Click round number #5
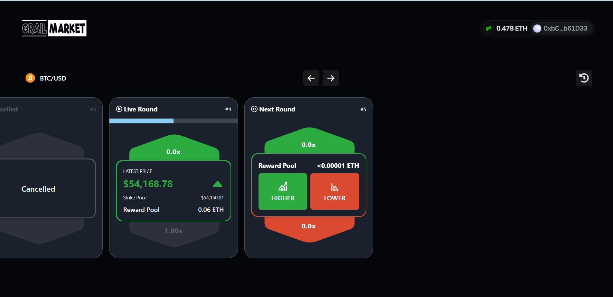Viewport: 613px width, 297px height. click(x=363, y=109)
